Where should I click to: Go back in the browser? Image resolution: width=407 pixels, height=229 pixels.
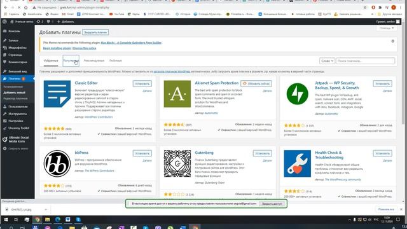pos(6,8)
